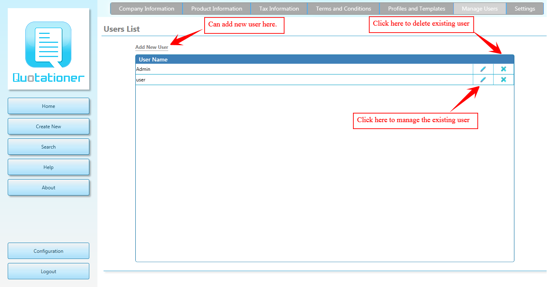Go to Terms and Conditions tab
Image resolution: width=547 pixels, height=287 pixels.
pyautogui.click(x=343, y=9)
